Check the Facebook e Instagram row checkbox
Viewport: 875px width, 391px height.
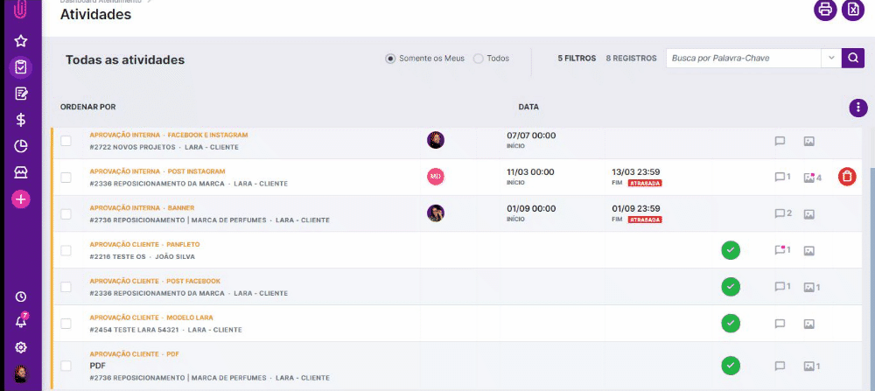pyautogui.click(x=66, y=141)
